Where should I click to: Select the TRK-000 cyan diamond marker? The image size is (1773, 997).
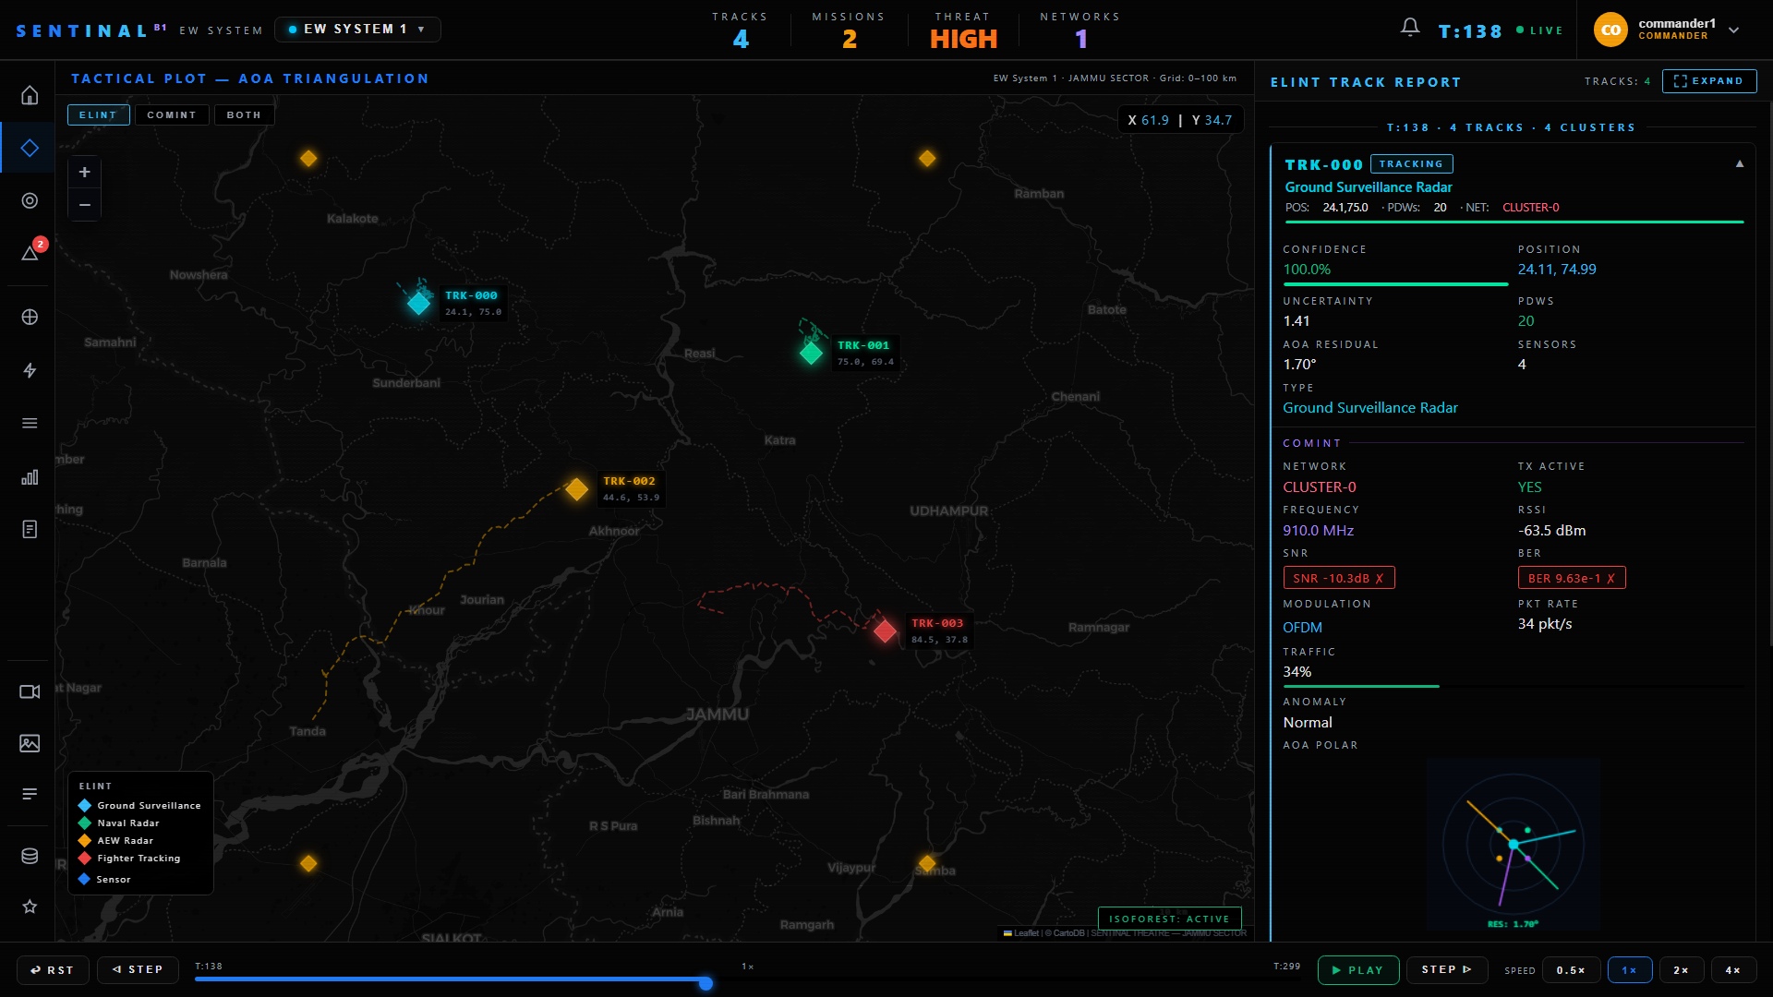click(x=418, y=303)
